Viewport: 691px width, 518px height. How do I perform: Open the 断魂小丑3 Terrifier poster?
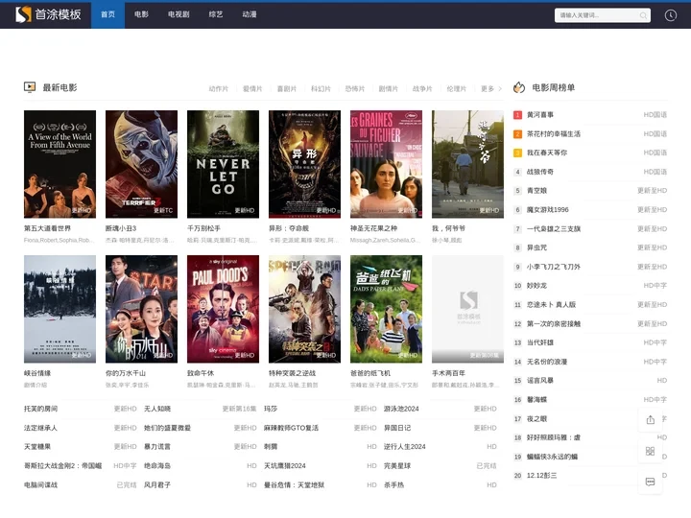(141, 164)
